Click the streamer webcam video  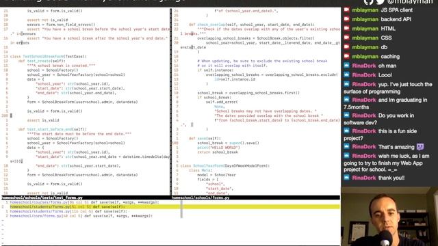pyautogui.click(x=389, y=217)
